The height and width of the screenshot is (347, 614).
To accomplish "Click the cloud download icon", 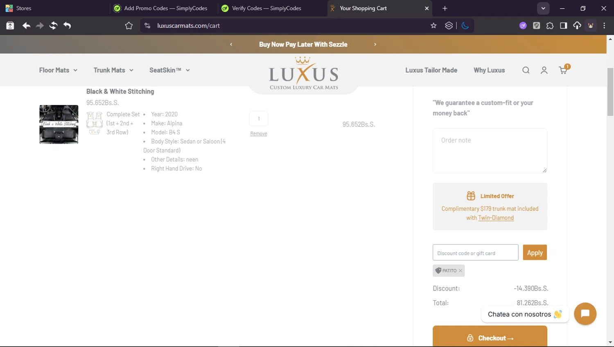I will 577,25.
